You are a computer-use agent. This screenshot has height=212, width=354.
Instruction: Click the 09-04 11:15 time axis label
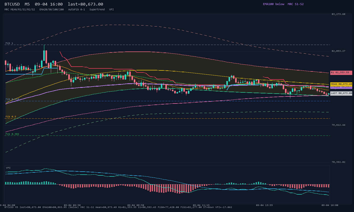point(201,205)
